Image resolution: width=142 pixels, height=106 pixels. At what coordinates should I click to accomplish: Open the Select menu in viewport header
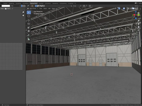tap(45, 9)
